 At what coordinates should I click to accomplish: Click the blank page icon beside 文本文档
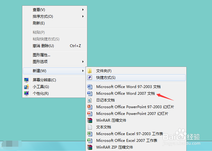click(x=90, y=127)
